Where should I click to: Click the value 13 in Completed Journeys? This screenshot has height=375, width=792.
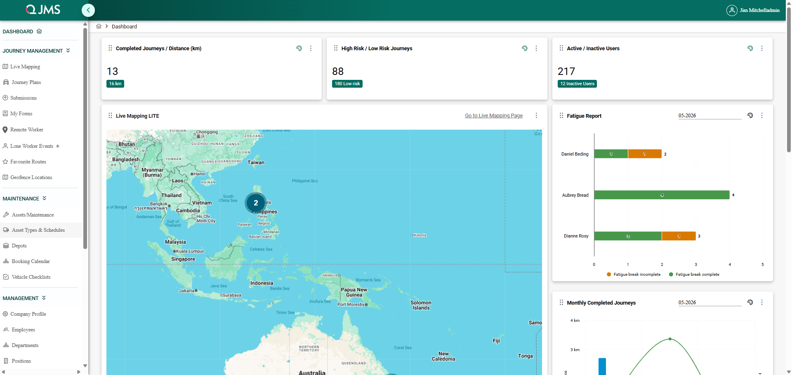pos(112,71)
